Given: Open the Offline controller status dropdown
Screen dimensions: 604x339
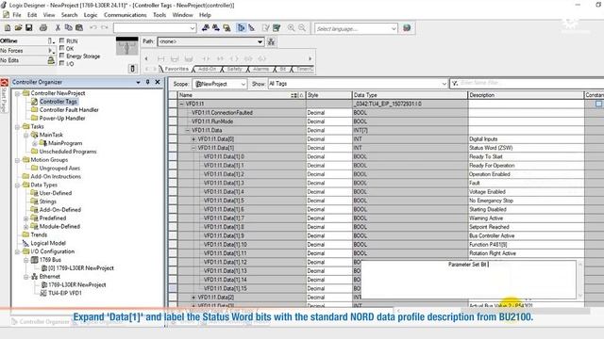Looking at the screenshot, I should (x=51, y=40).
